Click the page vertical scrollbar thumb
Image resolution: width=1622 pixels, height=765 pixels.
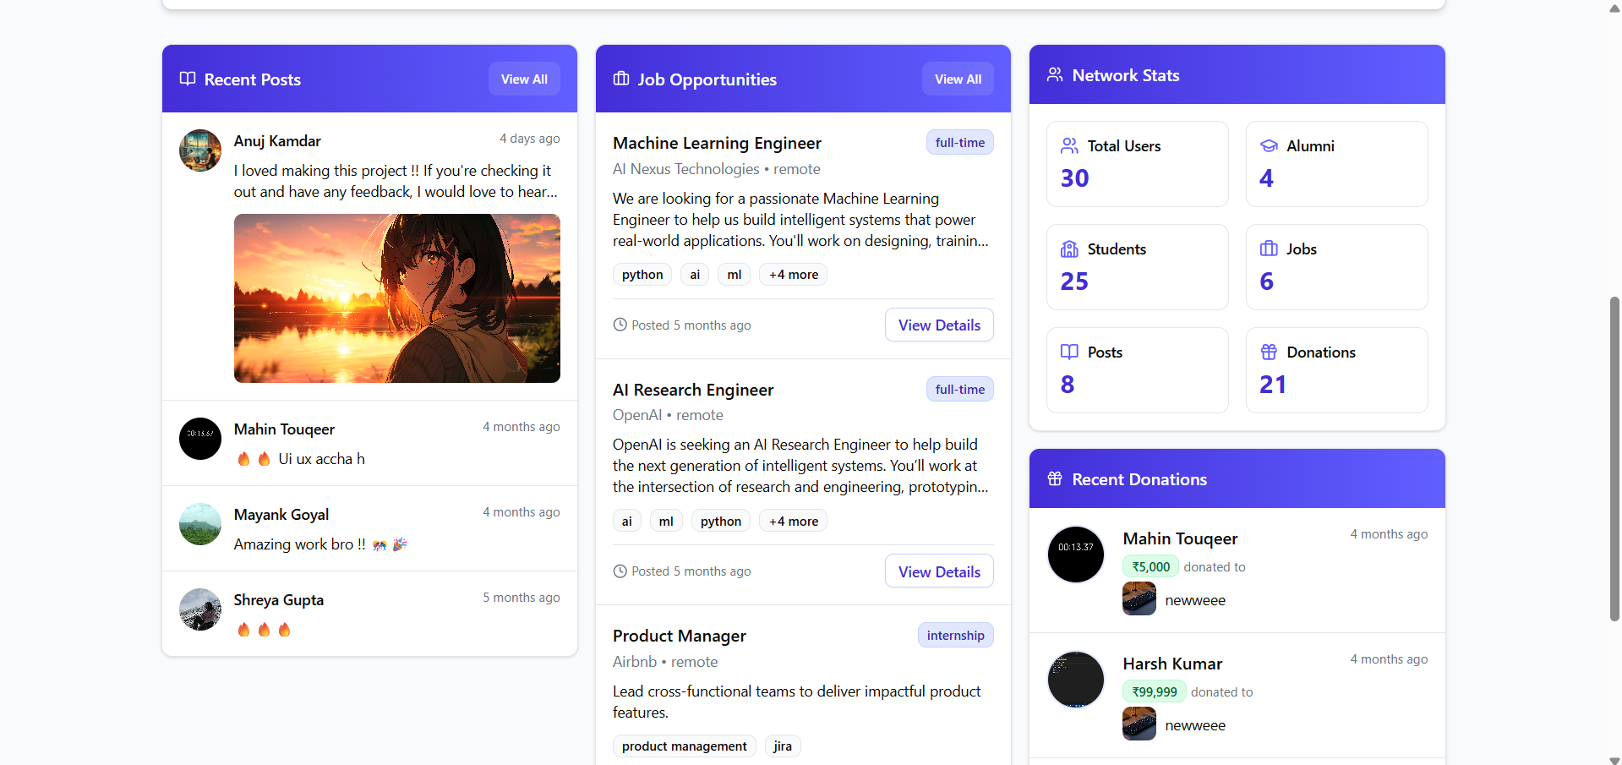pos(1614,459)
